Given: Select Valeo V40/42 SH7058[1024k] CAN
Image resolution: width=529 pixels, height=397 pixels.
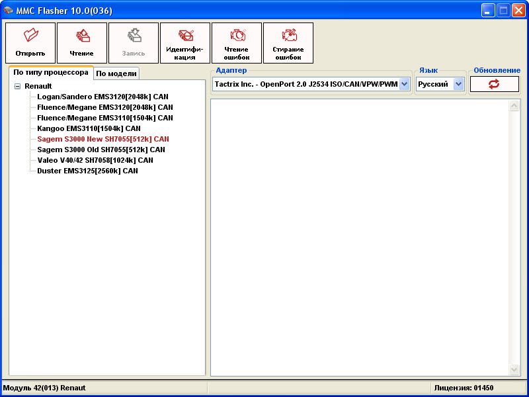Looking at the screenshot, I should coord(95,160).
